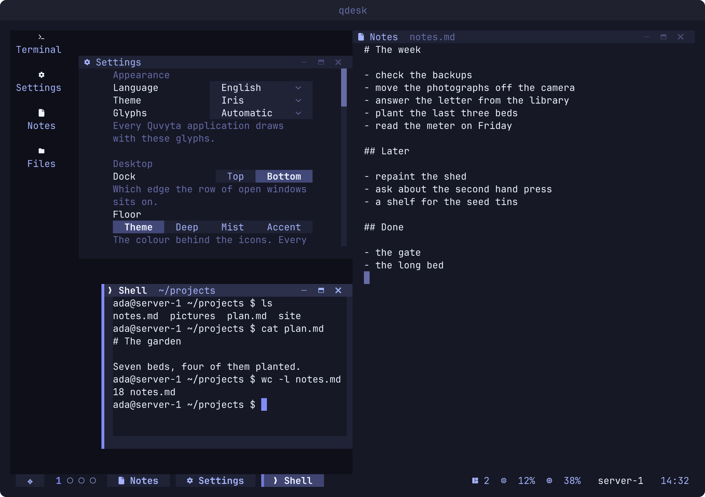Screen dimensions: 705x497
Task: Click the server-1 hostname in the status bar
Action: point(621,481)
